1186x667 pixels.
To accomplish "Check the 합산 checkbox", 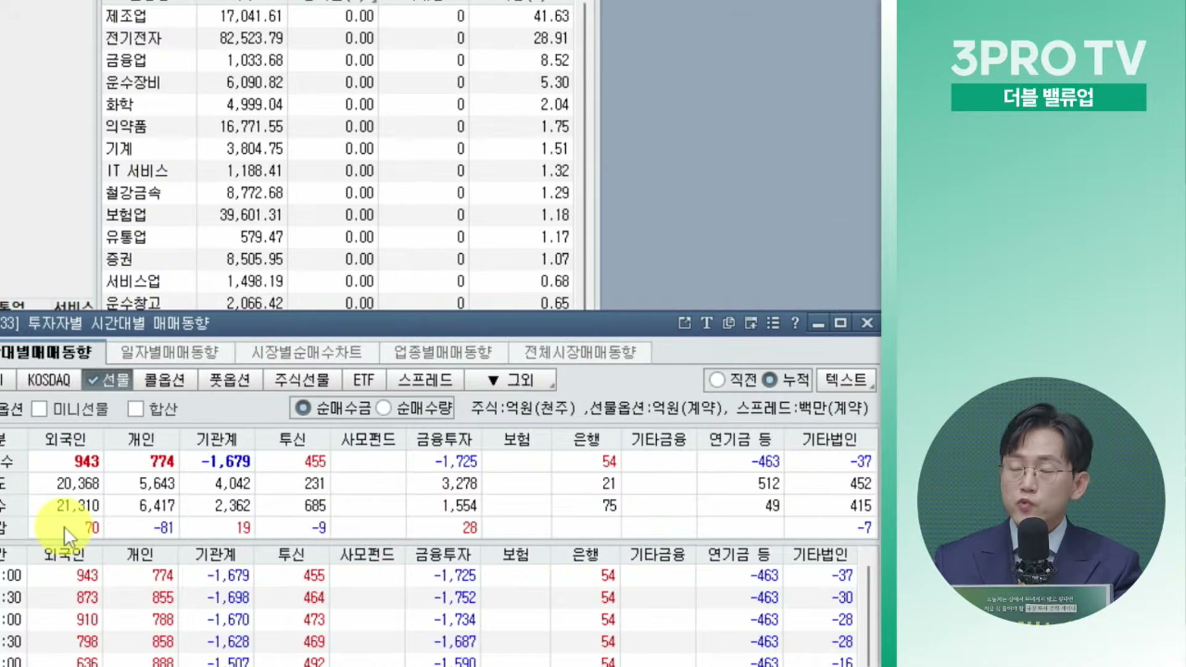I will pyautogui.click(x=135, y=409).
